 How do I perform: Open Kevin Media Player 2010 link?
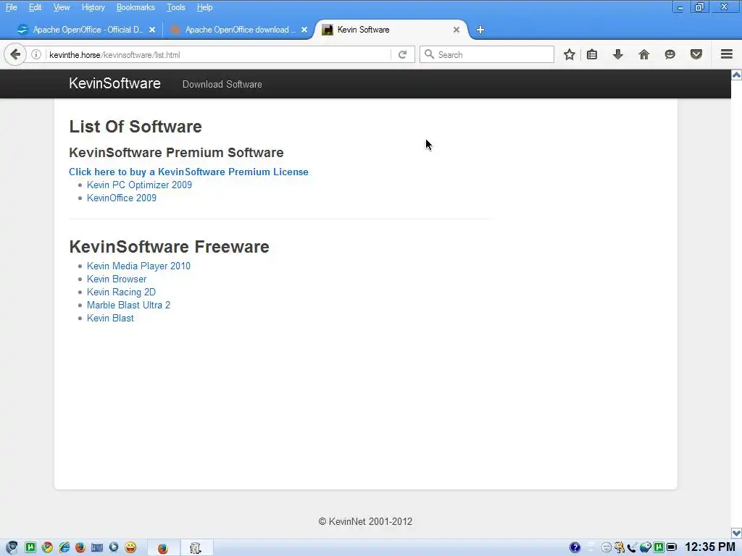[x=138, y=266]
